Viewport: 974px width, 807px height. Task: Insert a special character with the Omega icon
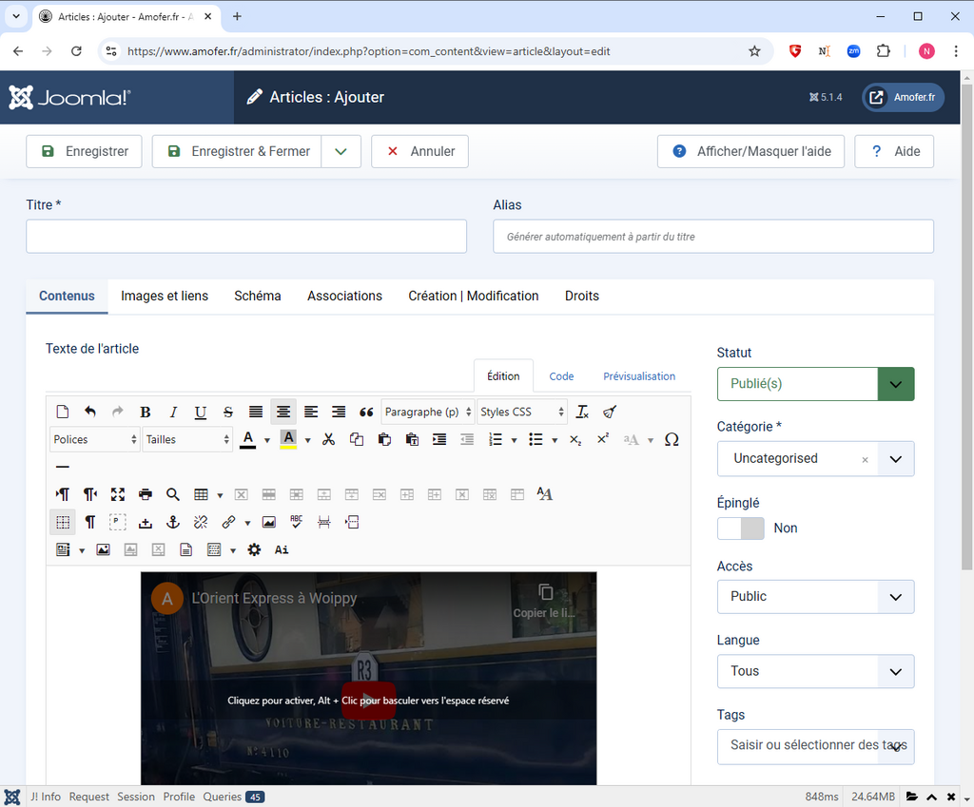(672, 439)
